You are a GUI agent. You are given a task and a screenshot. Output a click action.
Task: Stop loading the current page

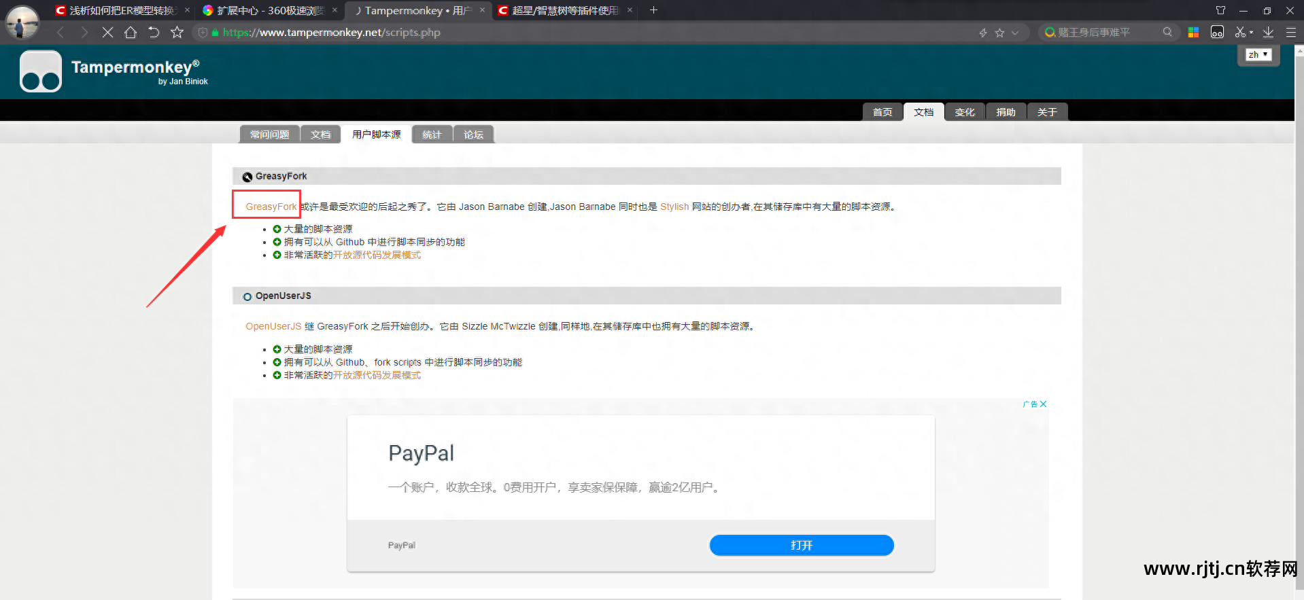coord(107,32)
